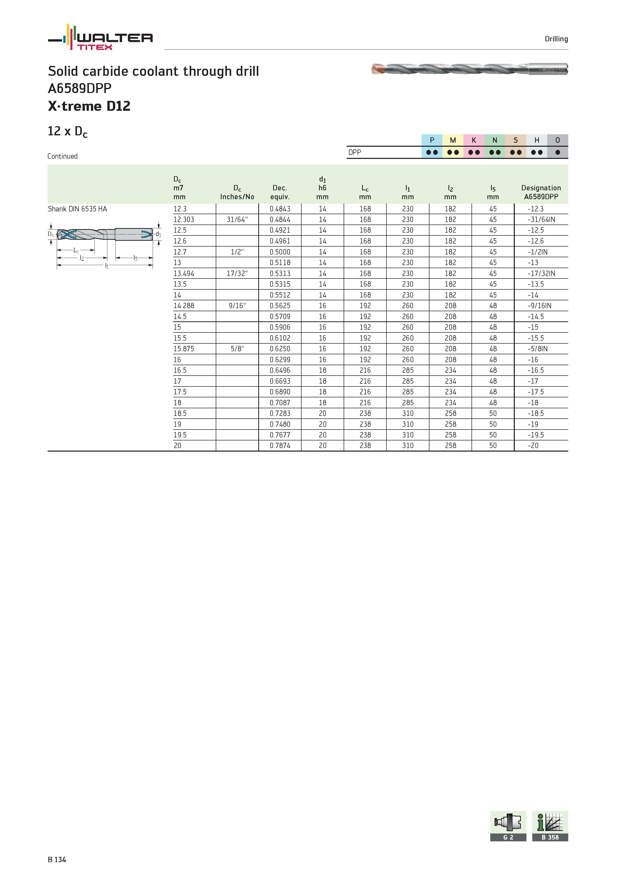This screenshot has width=628, height=889.
Task: Click the '-20' designation cell
Action: (533, 446)
